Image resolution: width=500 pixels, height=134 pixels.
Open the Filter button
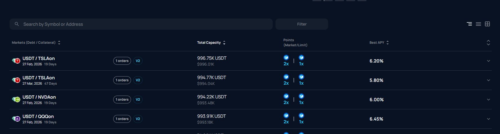click(302, 24)
